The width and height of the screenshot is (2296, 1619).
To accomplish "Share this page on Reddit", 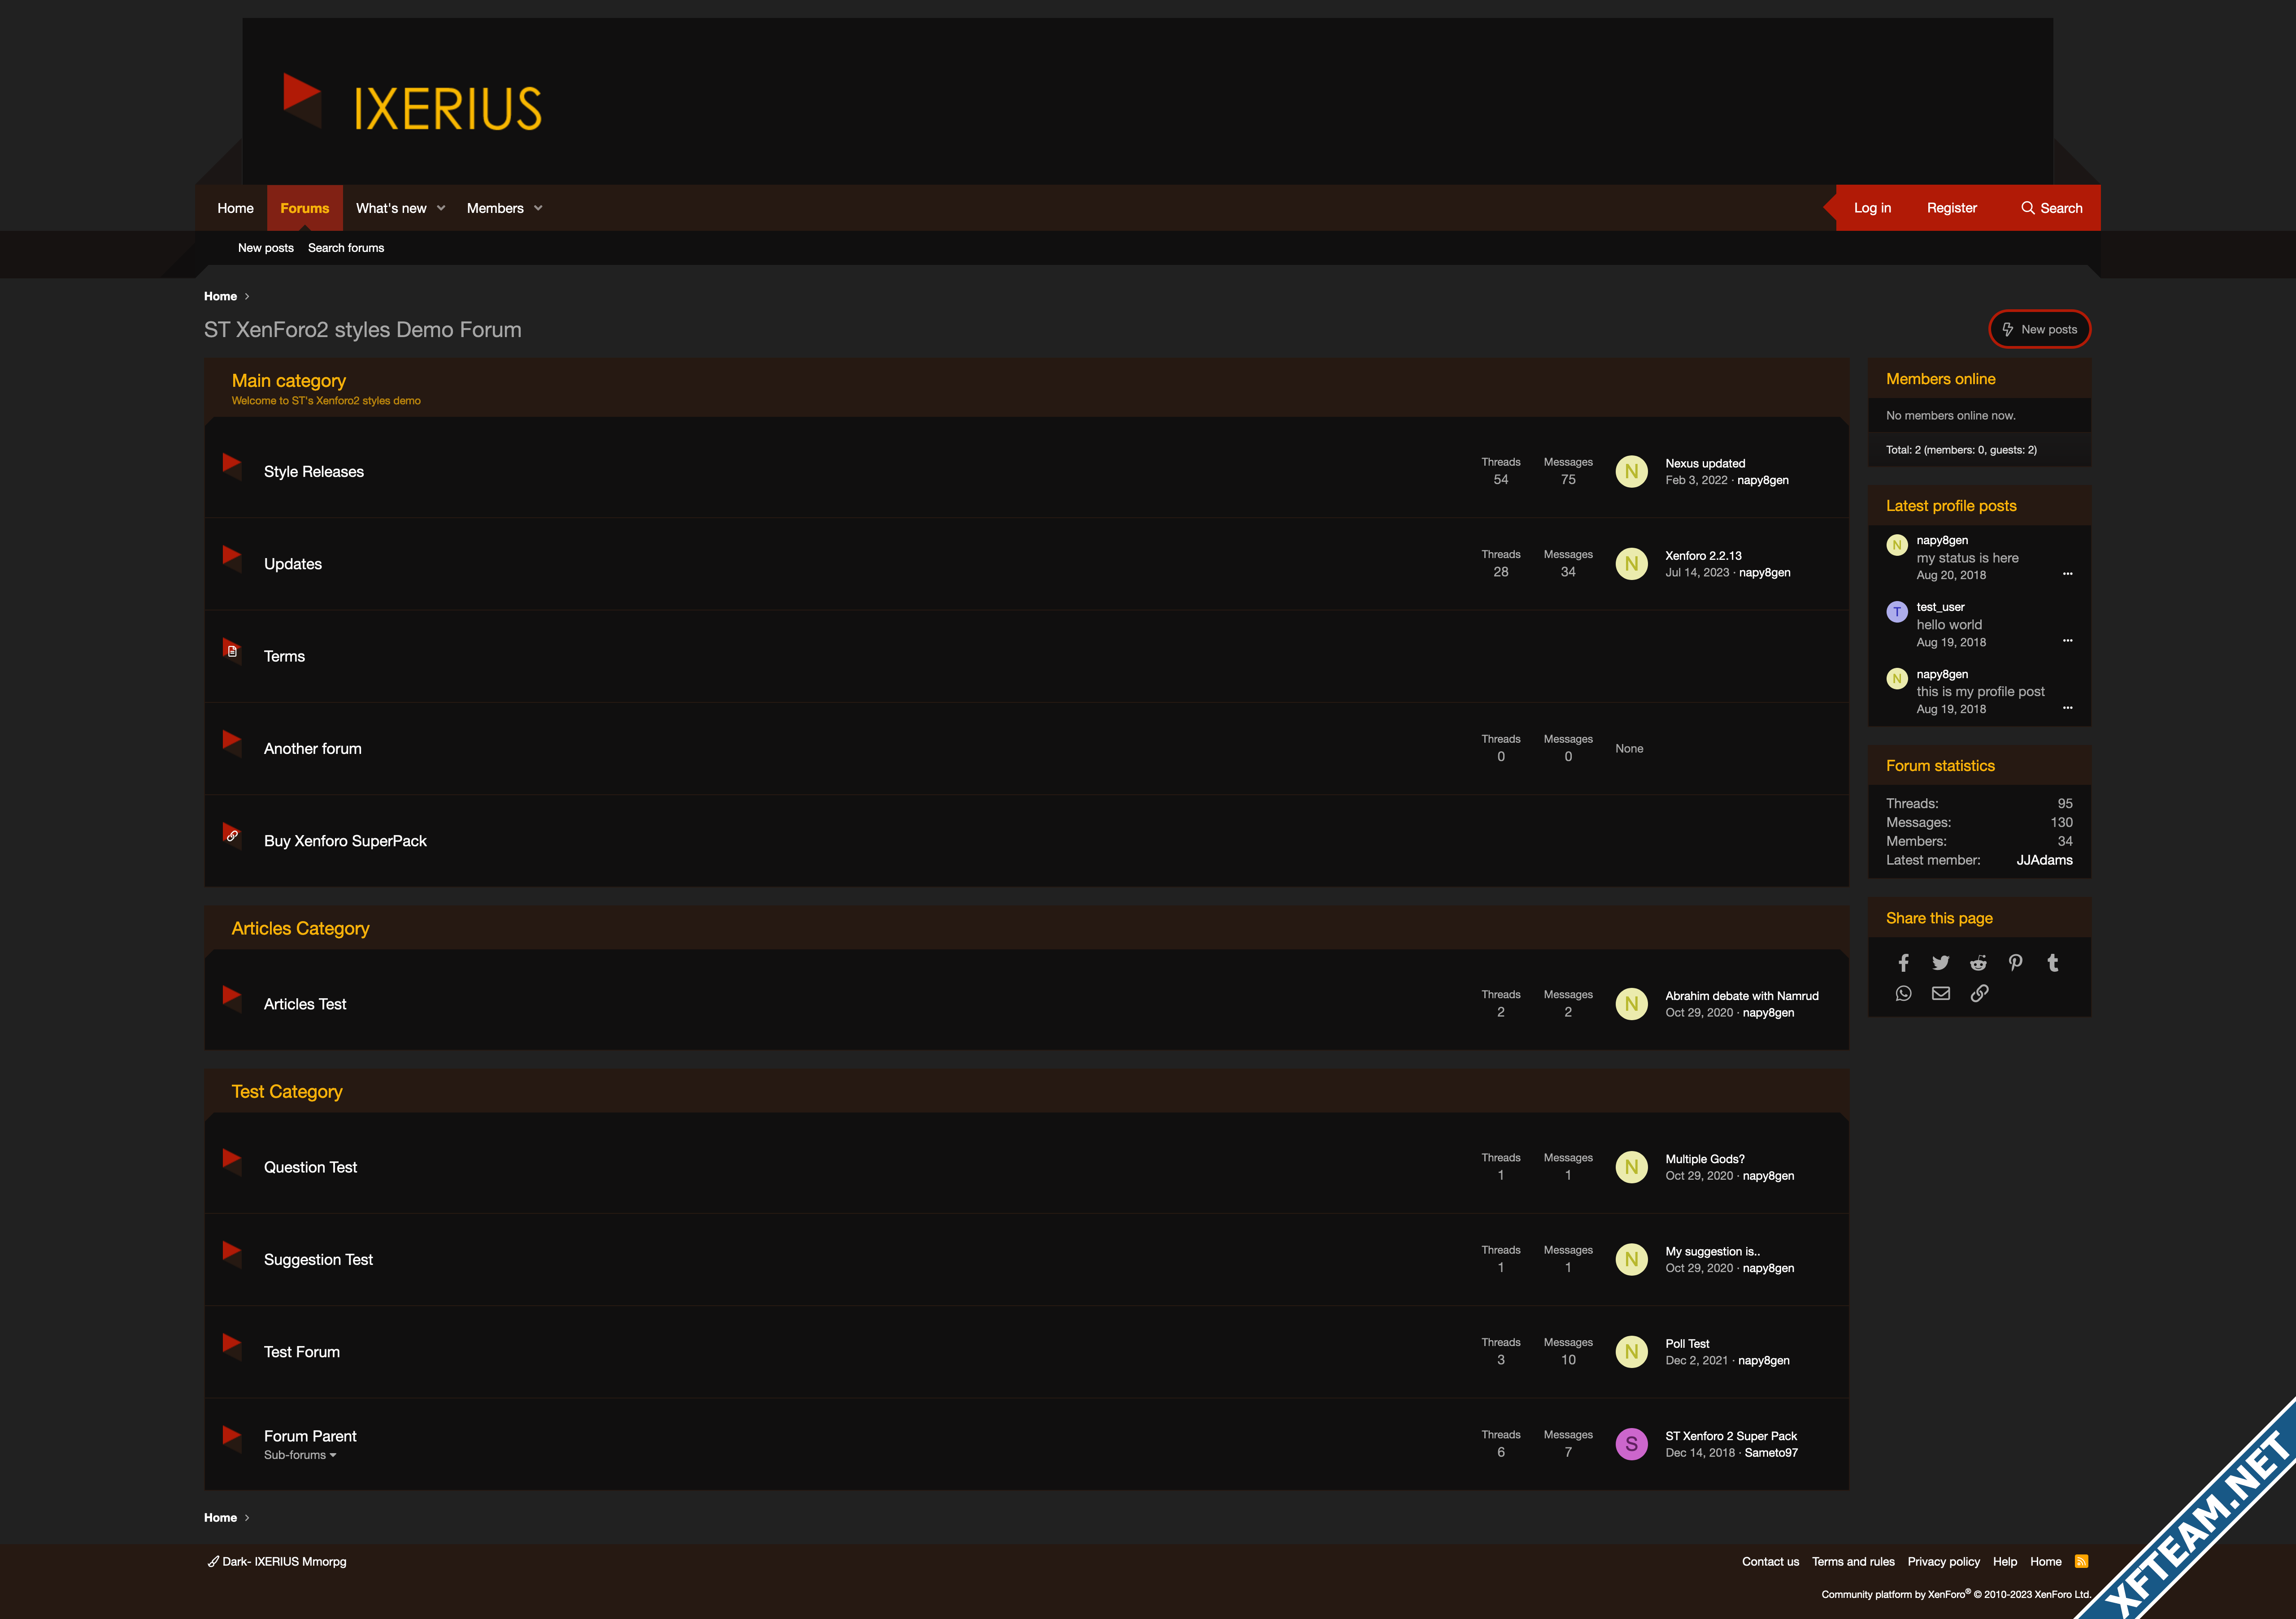I will coord(1978,962).
